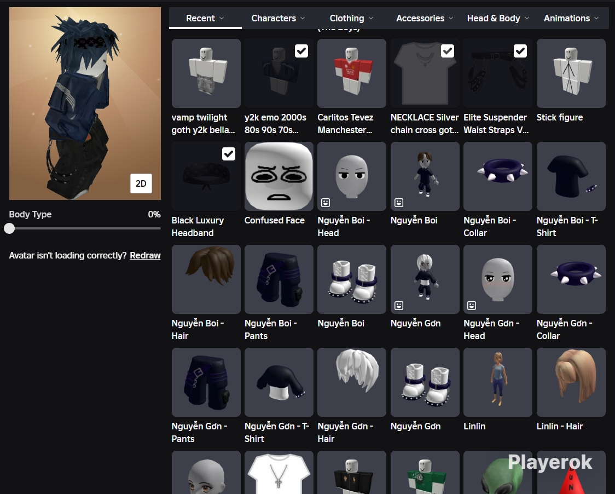Equip the Nguyễn Boi - Collar item
615x494 pixels.
tap(498, 176)
